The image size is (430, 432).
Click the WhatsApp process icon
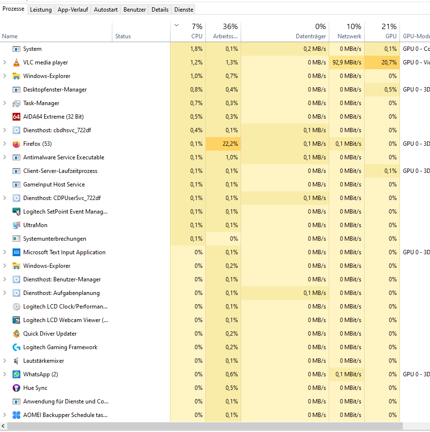point(16,374)
